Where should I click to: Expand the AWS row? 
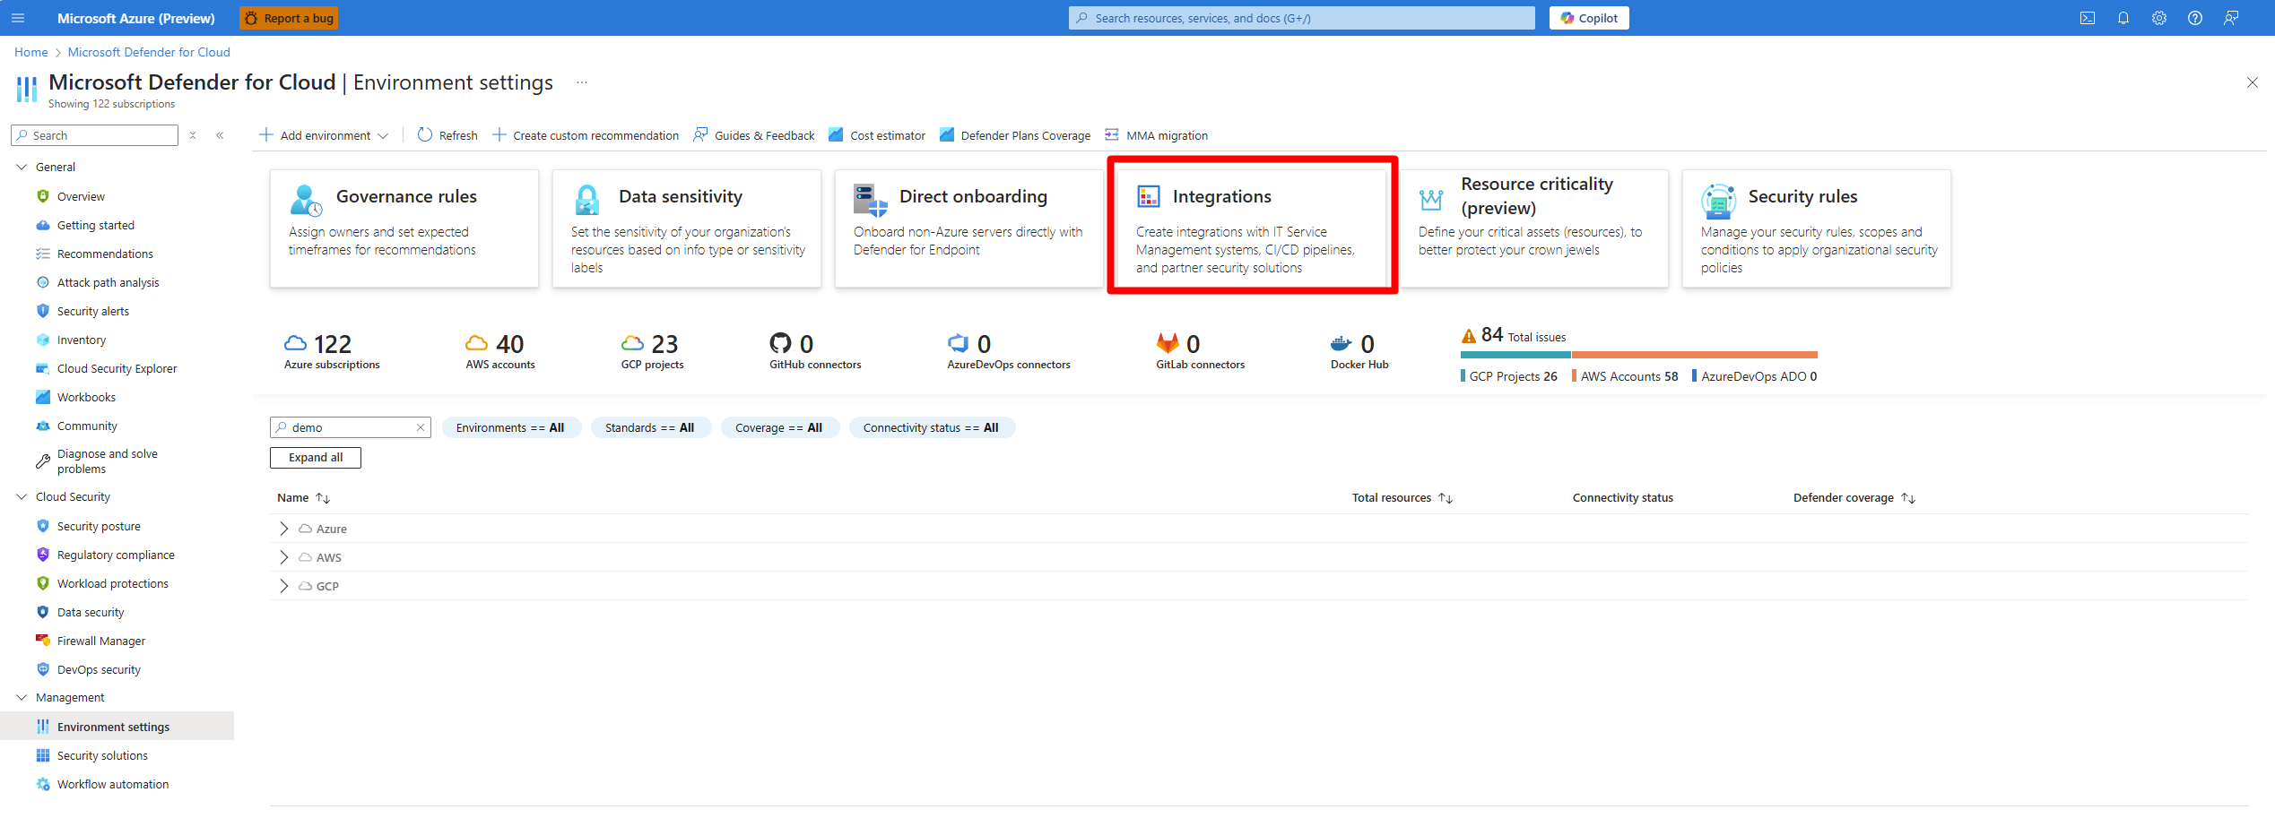(284, 557)
